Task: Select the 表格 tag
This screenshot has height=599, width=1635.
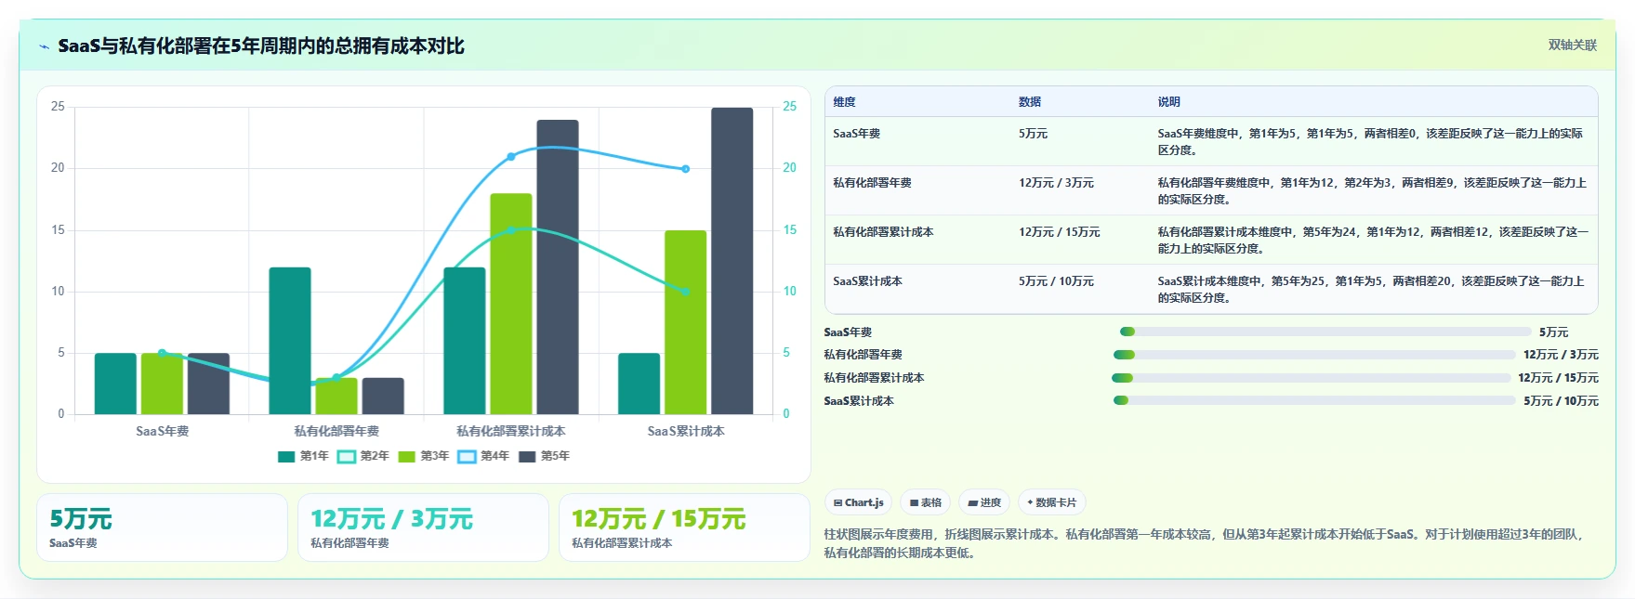Action: [925, 502]
